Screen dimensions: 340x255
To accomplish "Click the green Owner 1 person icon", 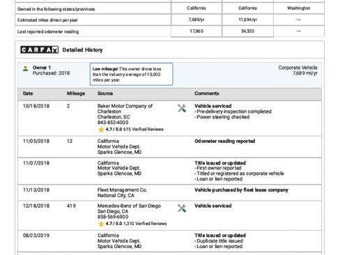I will click(x=26, y=69).
